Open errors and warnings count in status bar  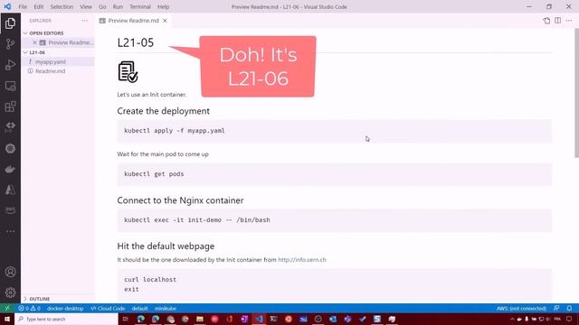[29, 309]
